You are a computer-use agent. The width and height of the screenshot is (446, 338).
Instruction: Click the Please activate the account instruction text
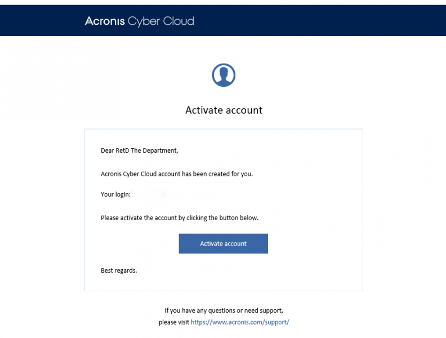point(180,218)
